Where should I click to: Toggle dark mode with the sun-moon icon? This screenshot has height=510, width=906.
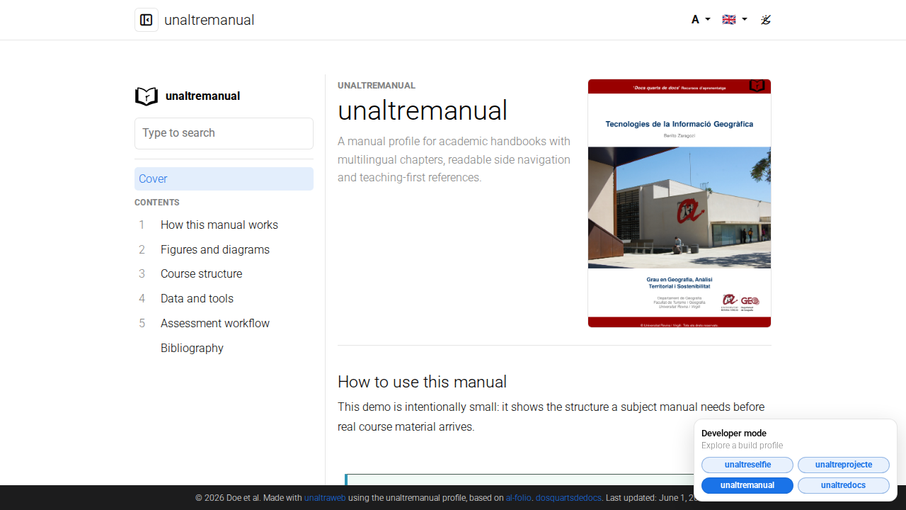pyautogui.click(x=765, y=20)
